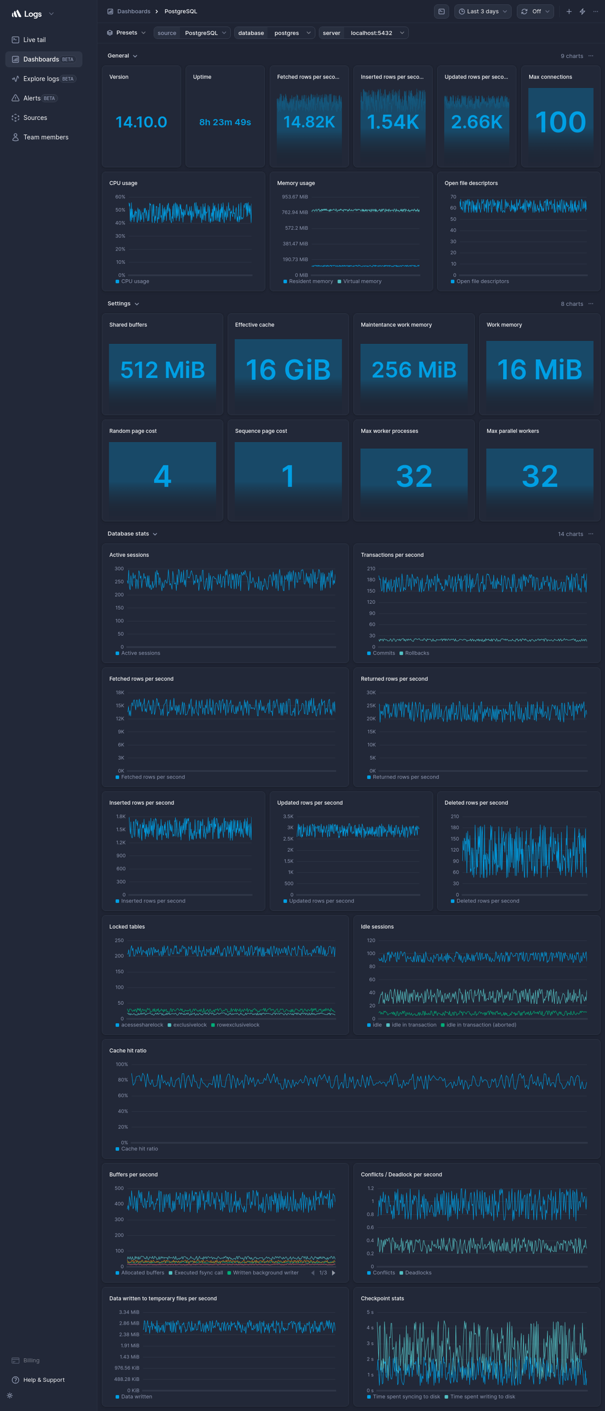Open the auto-refresh Off dropdown
Image resolution: width=605 pixels, height=1411 pixels.
coord(535,11)
